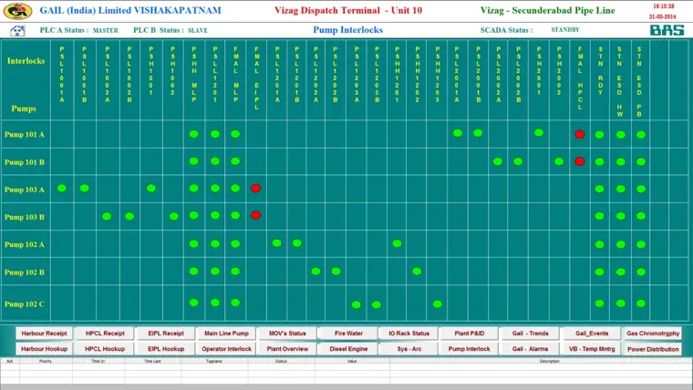Click Pump 102 A FMAL MLP green indicator
Image resolution: width=693 pixels, height=390 pixels.
(x=235, y=243)
